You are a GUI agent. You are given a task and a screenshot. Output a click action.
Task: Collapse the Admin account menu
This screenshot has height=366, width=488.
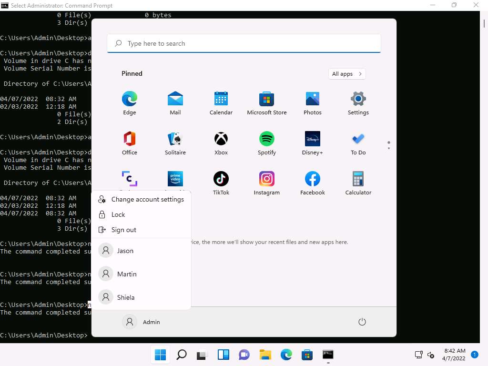tap(142, 322)
